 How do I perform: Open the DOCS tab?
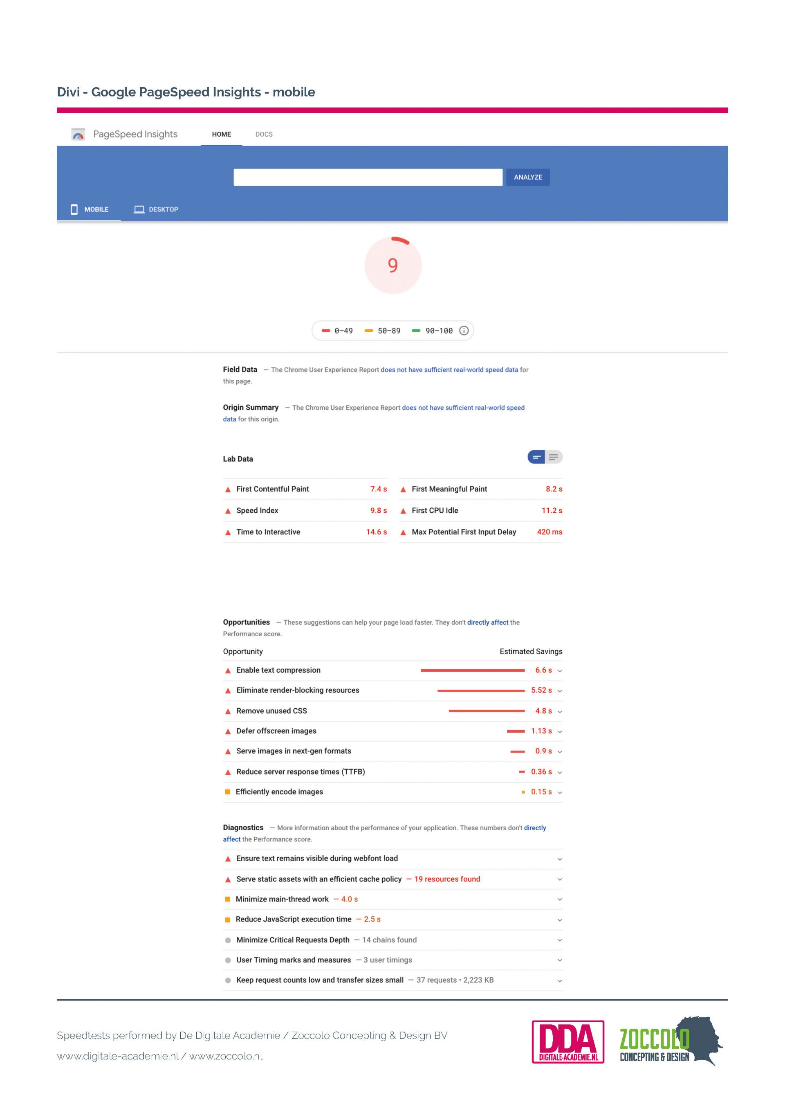[264, 134]
